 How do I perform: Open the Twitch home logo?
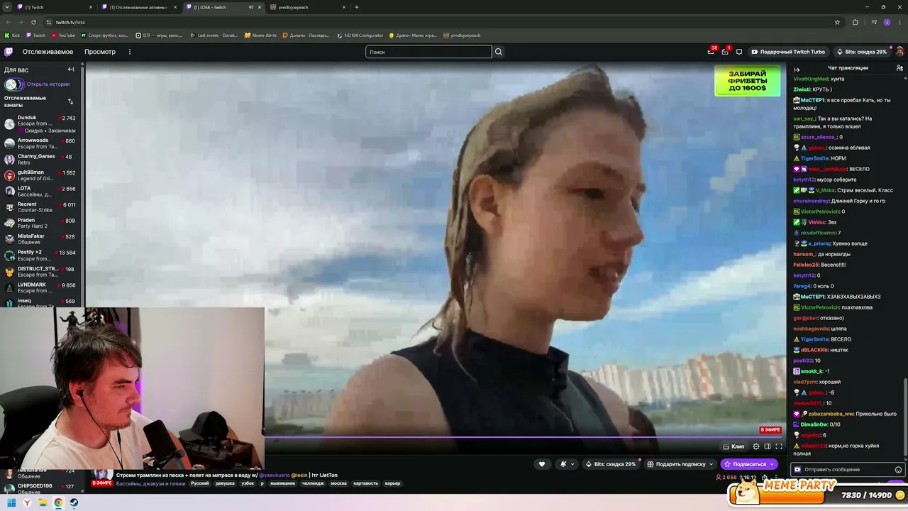9,52
